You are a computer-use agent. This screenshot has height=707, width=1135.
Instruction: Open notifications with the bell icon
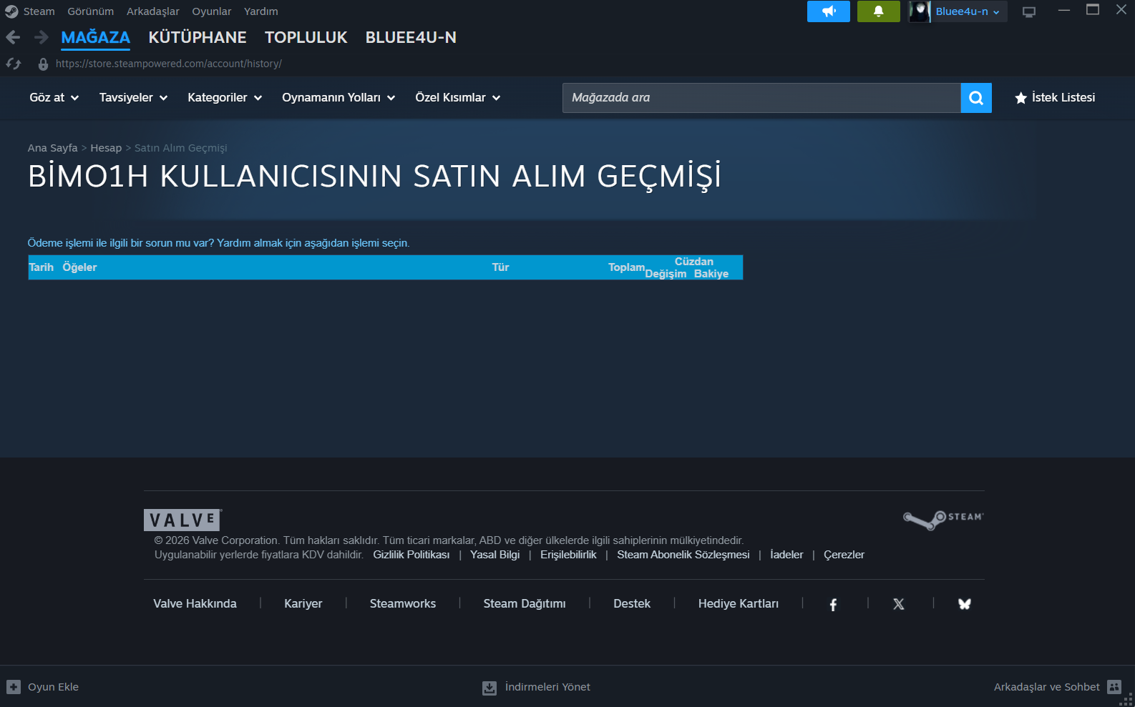point(879,11)
